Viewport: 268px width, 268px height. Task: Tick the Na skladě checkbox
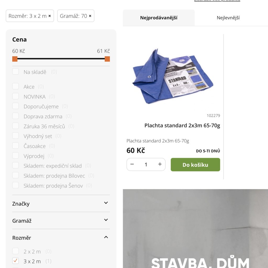click(x=15, y=72)
